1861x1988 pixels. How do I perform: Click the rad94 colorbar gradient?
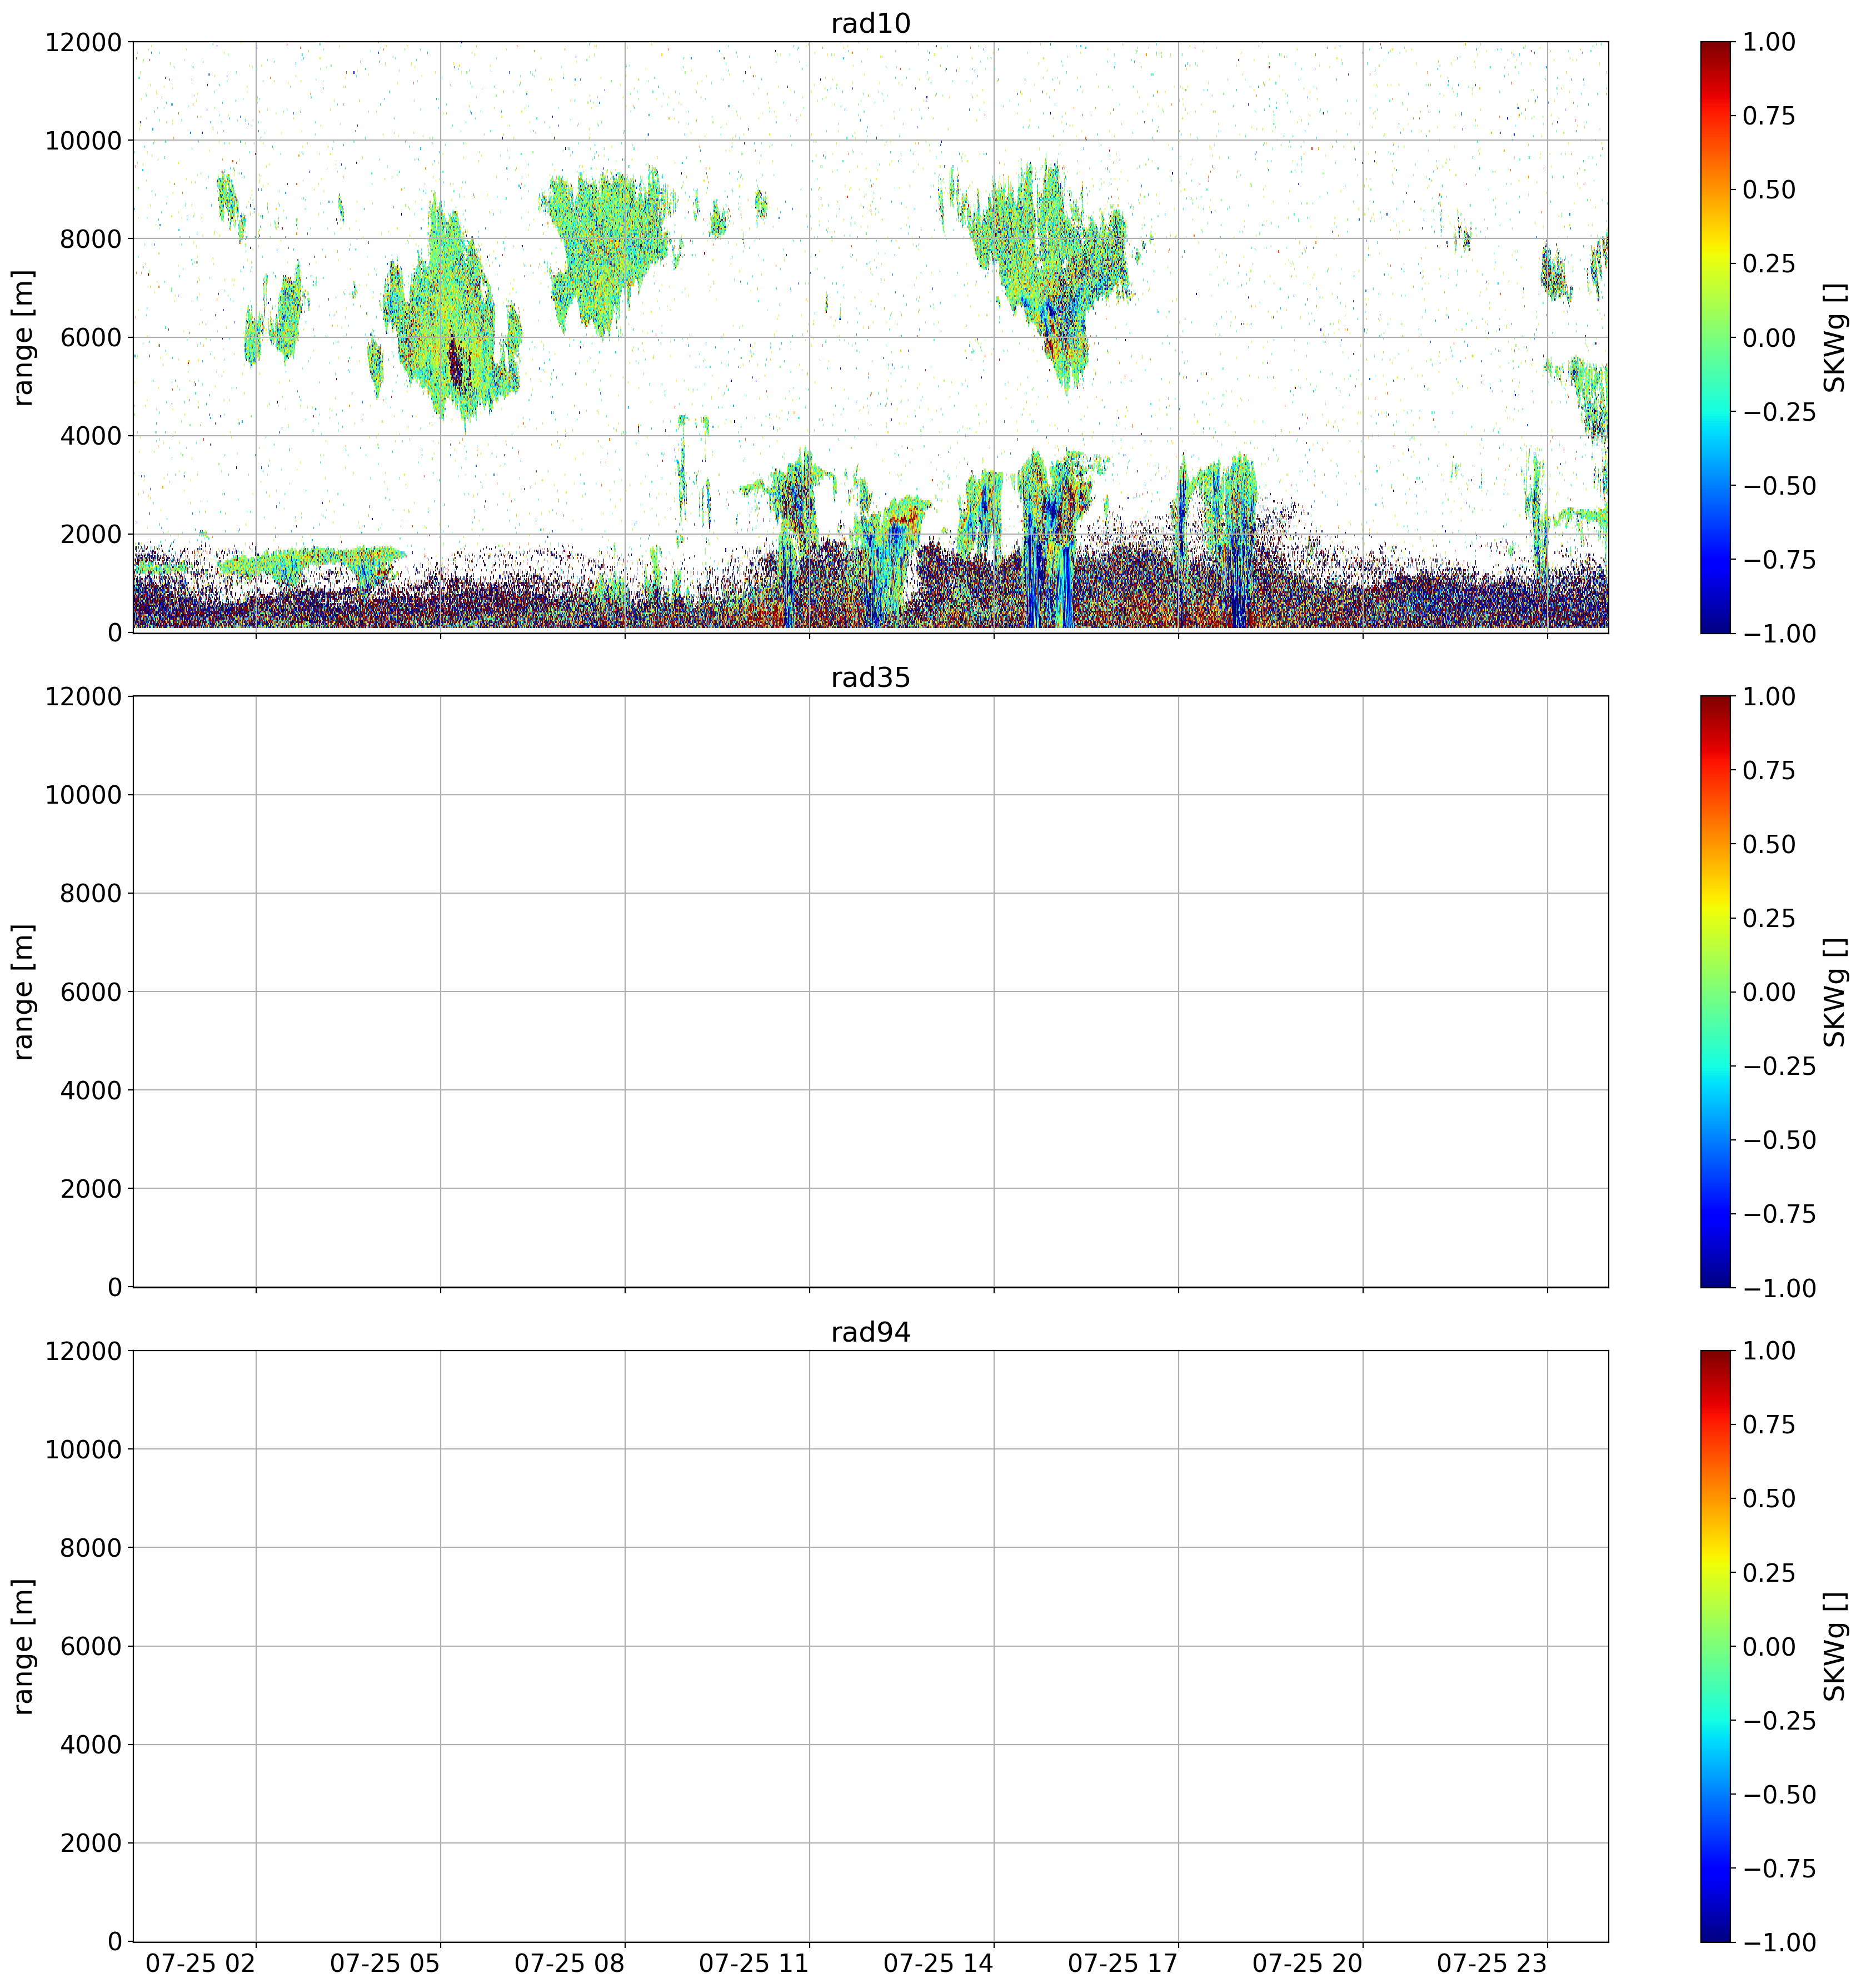click(x=1715, y=1646)
